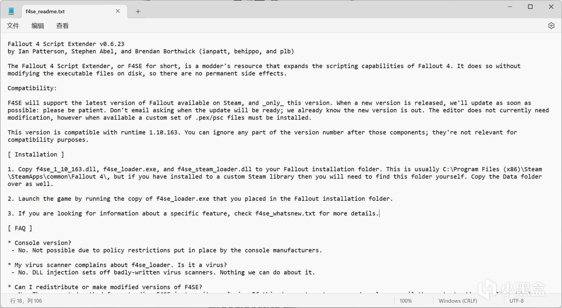The width and height of the screenshot is (562, 308).
Task: Click the Windows (CRLF) line ending indicator
Action: click(x=458, y=301)
